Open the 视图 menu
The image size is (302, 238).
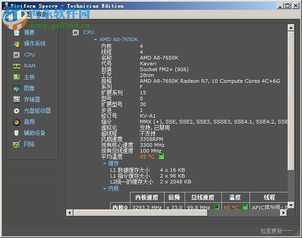(x=26, y=14)
